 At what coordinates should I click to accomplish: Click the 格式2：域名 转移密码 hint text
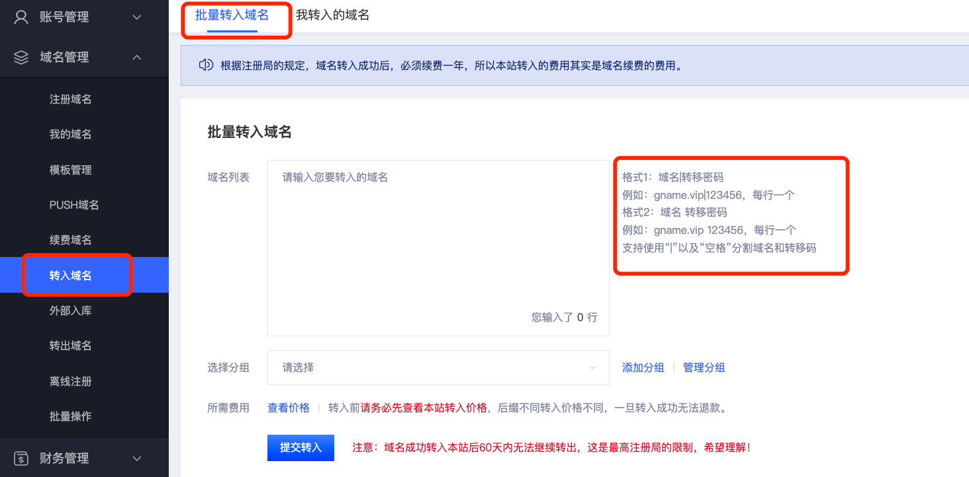click(x=674, y=212)
